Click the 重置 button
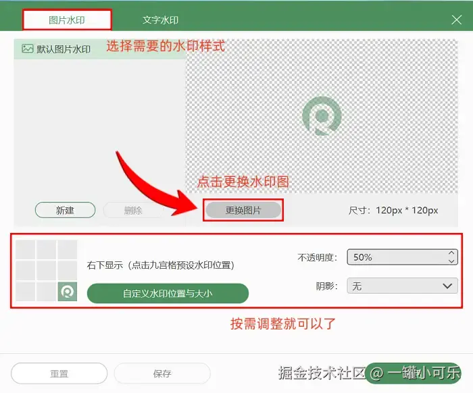Image resolution: width=473 pixels, height=393 pixels. [59, 373]
